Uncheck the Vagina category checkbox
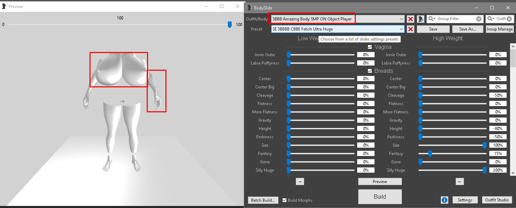The height and width of the screenshot is (208, 516). (370, 47)
